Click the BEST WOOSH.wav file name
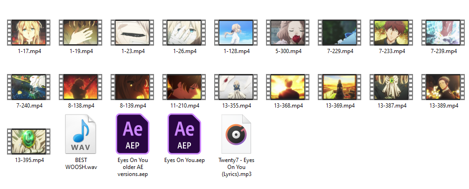Image resolution: width=469 pixels, height=189 pixels. coord(81,163)
